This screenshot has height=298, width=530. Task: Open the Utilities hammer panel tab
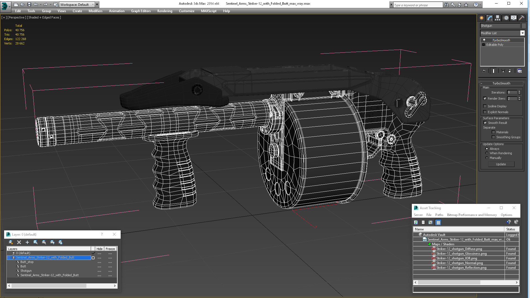pyautogui.click(x=521, y=18)
